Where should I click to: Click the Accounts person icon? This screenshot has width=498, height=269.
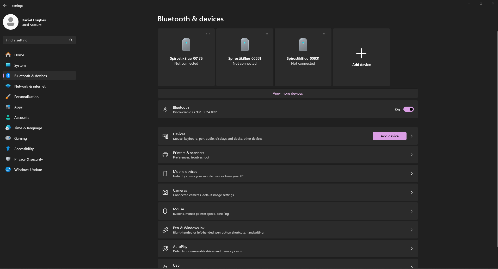click(8, 117)
